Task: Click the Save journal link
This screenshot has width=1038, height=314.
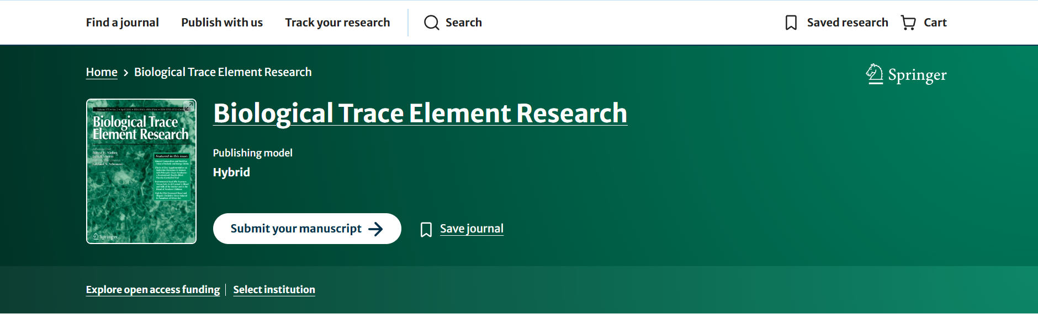Action: click(x=472, y=229)
